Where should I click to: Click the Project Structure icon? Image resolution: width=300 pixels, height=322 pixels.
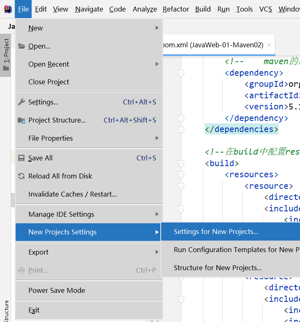coord(21,120)
